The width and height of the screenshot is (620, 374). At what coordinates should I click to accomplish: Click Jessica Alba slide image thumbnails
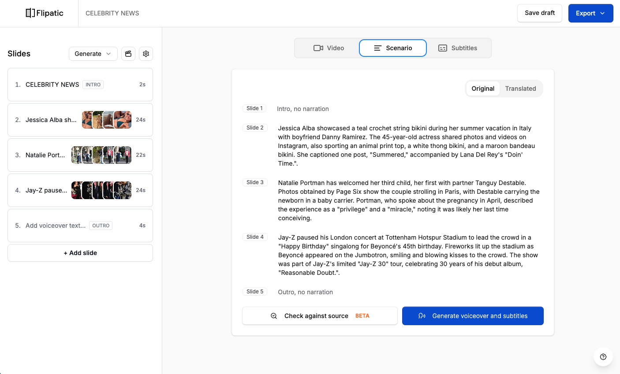[107, 120]
